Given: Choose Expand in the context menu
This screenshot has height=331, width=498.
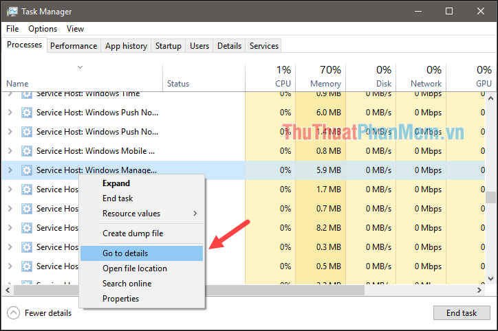Looking at the screenshot, I should pos(142,183).
